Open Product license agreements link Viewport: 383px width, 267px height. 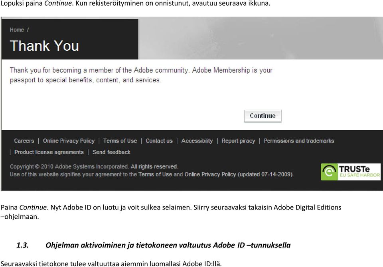[49, 152]
